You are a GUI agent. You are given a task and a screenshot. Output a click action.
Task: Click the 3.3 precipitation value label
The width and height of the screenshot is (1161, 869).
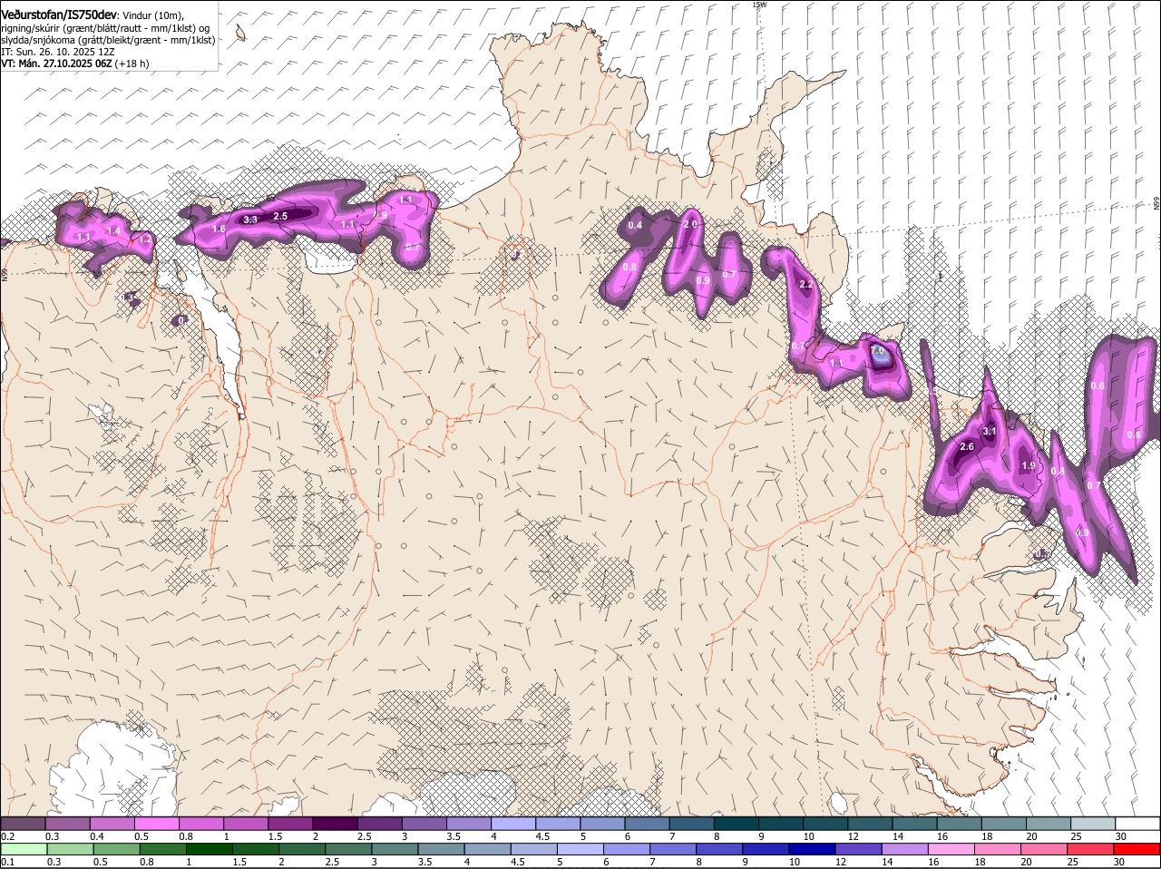(251, 220)
